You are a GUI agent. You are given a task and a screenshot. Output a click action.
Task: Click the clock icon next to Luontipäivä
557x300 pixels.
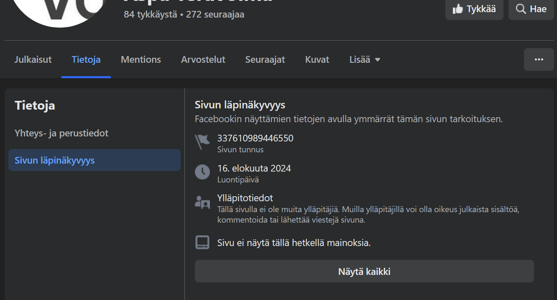[x=202, y=172]
